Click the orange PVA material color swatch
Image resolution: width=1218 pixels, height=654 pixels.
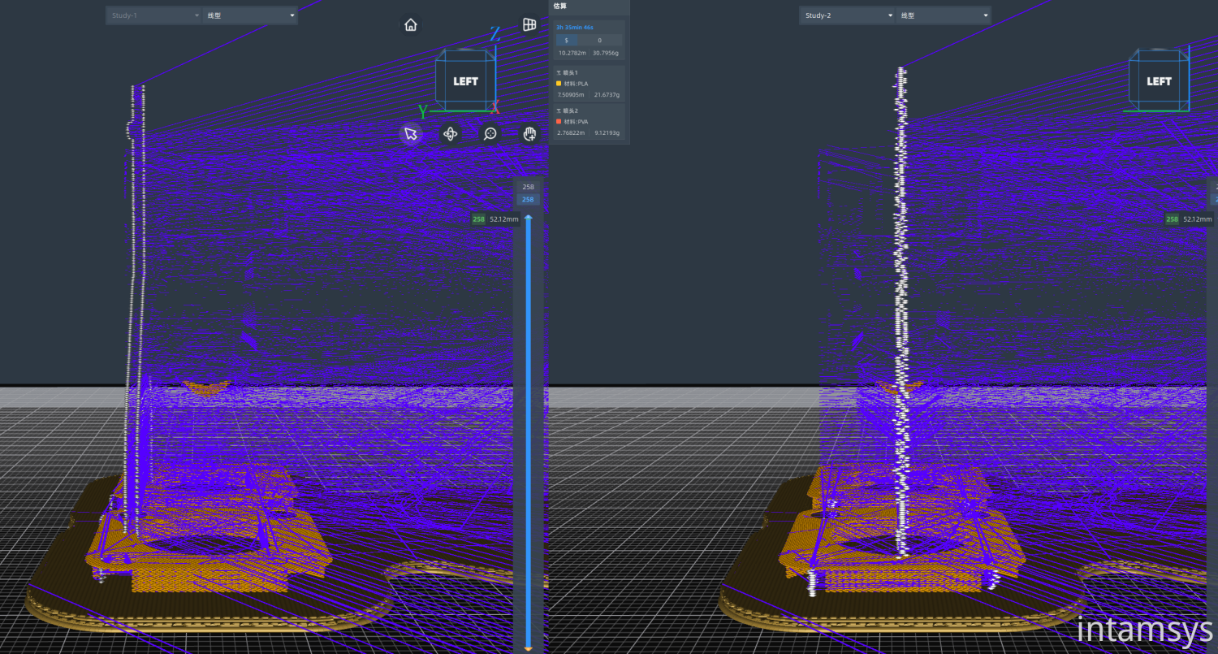point(559,121)
